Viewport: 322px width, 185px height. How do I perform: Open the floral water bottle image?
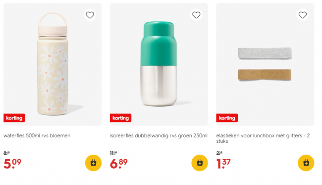click(53, 64)
